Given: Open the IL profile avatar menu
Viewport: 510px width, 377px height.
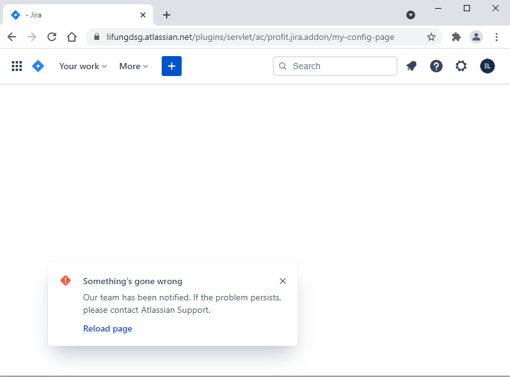Looking at the screenshot, I should (x=487, y=66).
